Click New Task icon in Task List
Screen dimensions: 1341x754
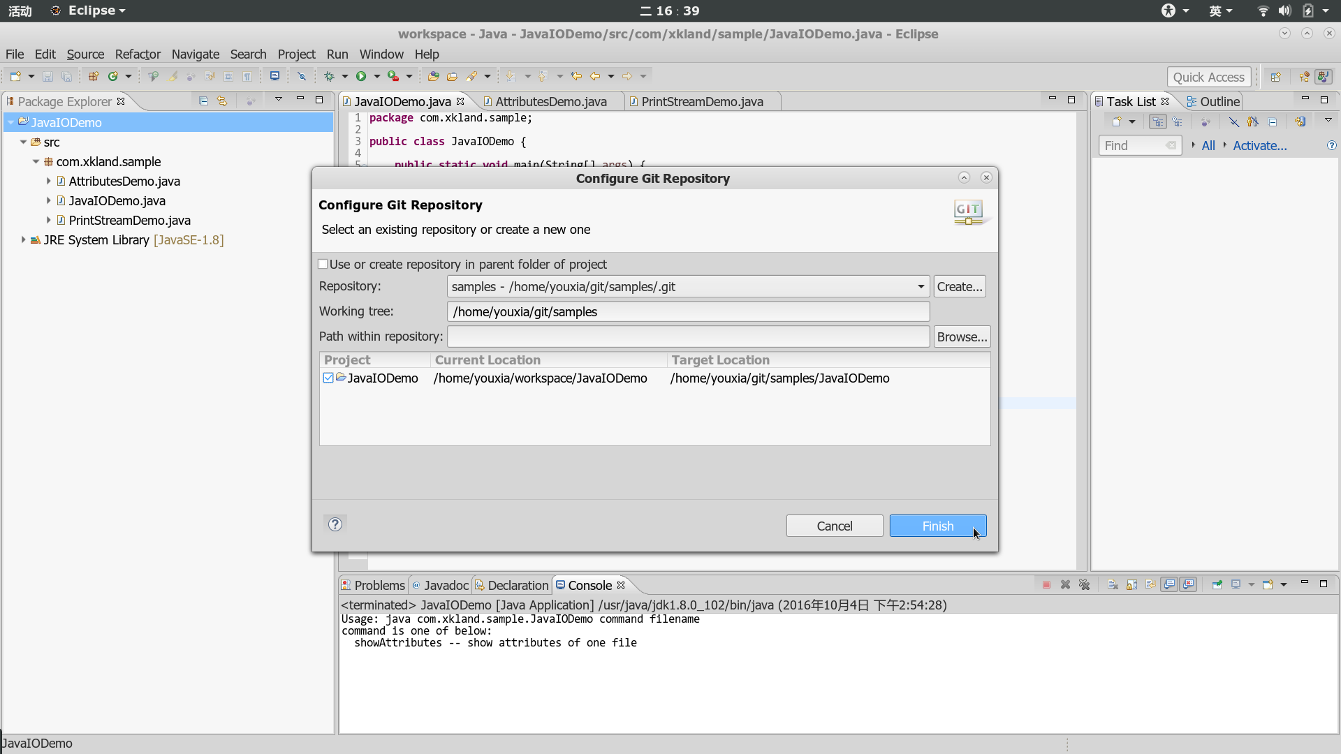coord(1117,121)
